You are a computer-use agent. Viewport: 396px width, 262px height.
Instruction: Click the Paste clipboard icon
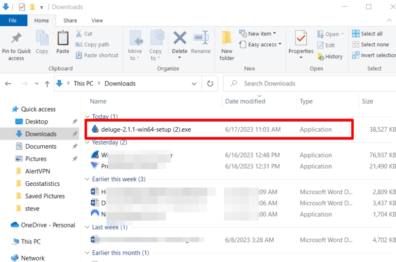point(63,39)
